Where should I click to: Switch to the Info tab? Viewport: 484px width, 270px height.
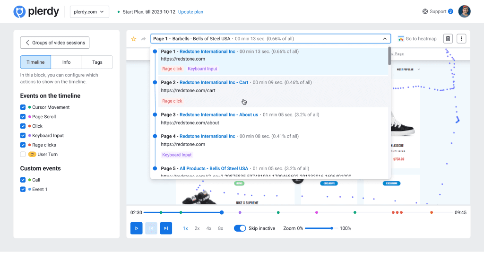coord(67,62)
